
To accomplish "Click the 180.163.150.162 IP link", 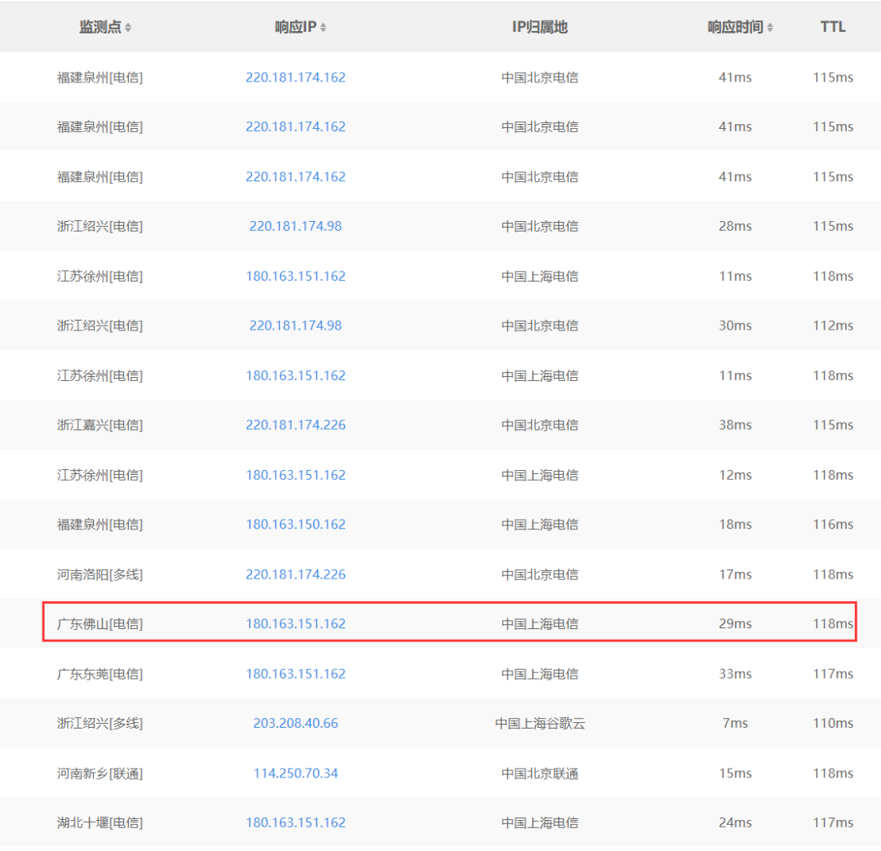I will [295, 525].
